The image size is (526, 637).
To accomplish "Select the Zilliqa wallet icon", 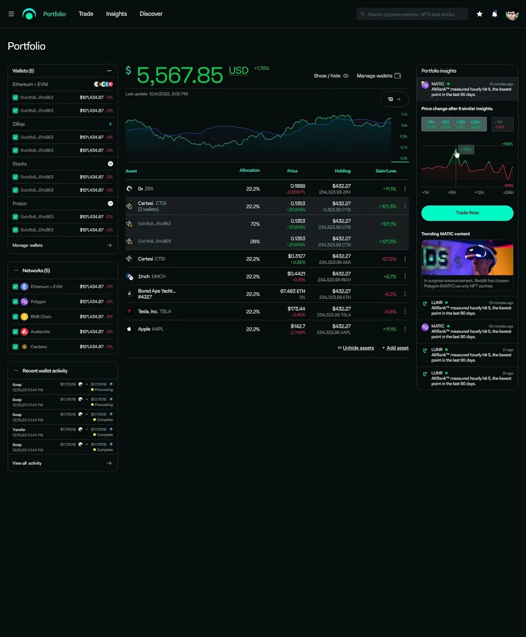I will click(109, 124).
